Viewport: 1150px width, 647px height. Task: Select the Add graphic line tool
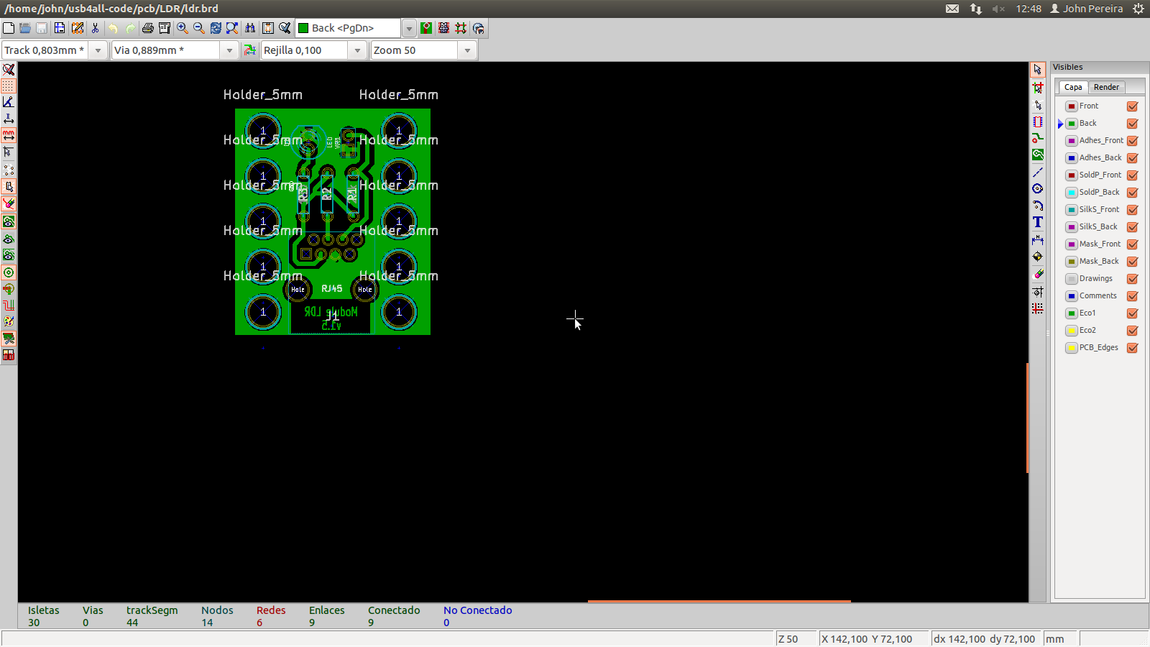click(1038, 172)
